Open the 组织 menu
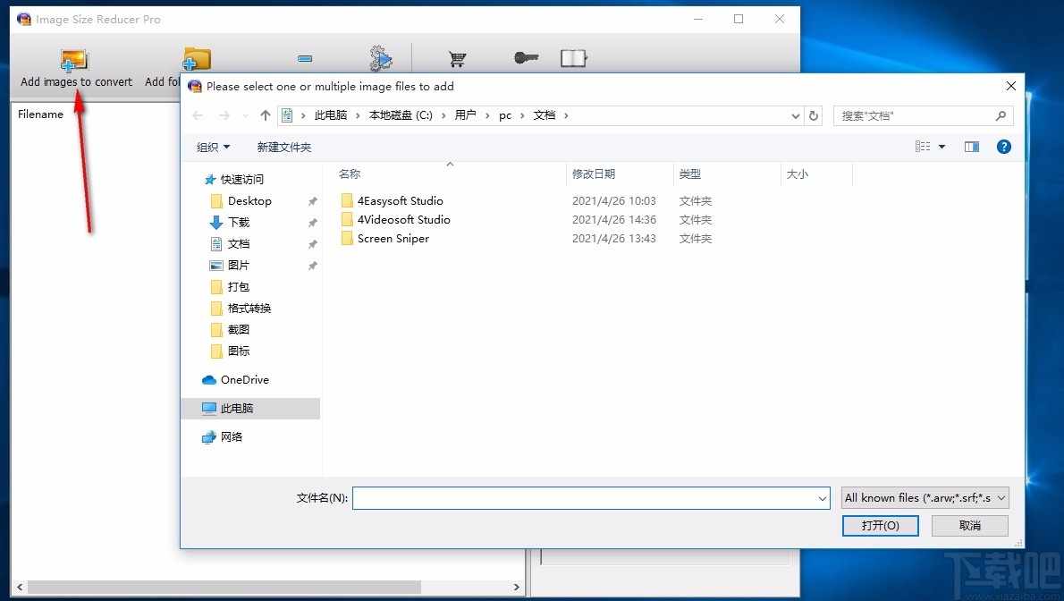Viewport: 1064px width, 601px height. point(213,146)
